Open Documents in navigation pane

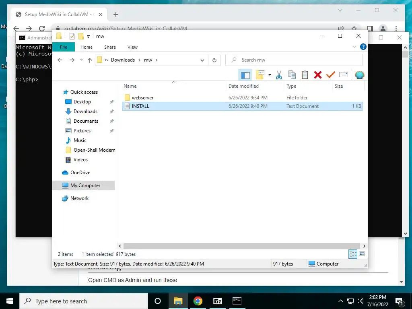pos(86,121)
